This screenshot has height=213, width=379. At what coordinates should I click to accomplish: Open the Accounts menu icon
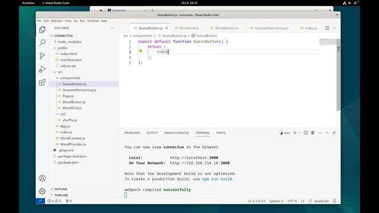(x=42, y=178)
